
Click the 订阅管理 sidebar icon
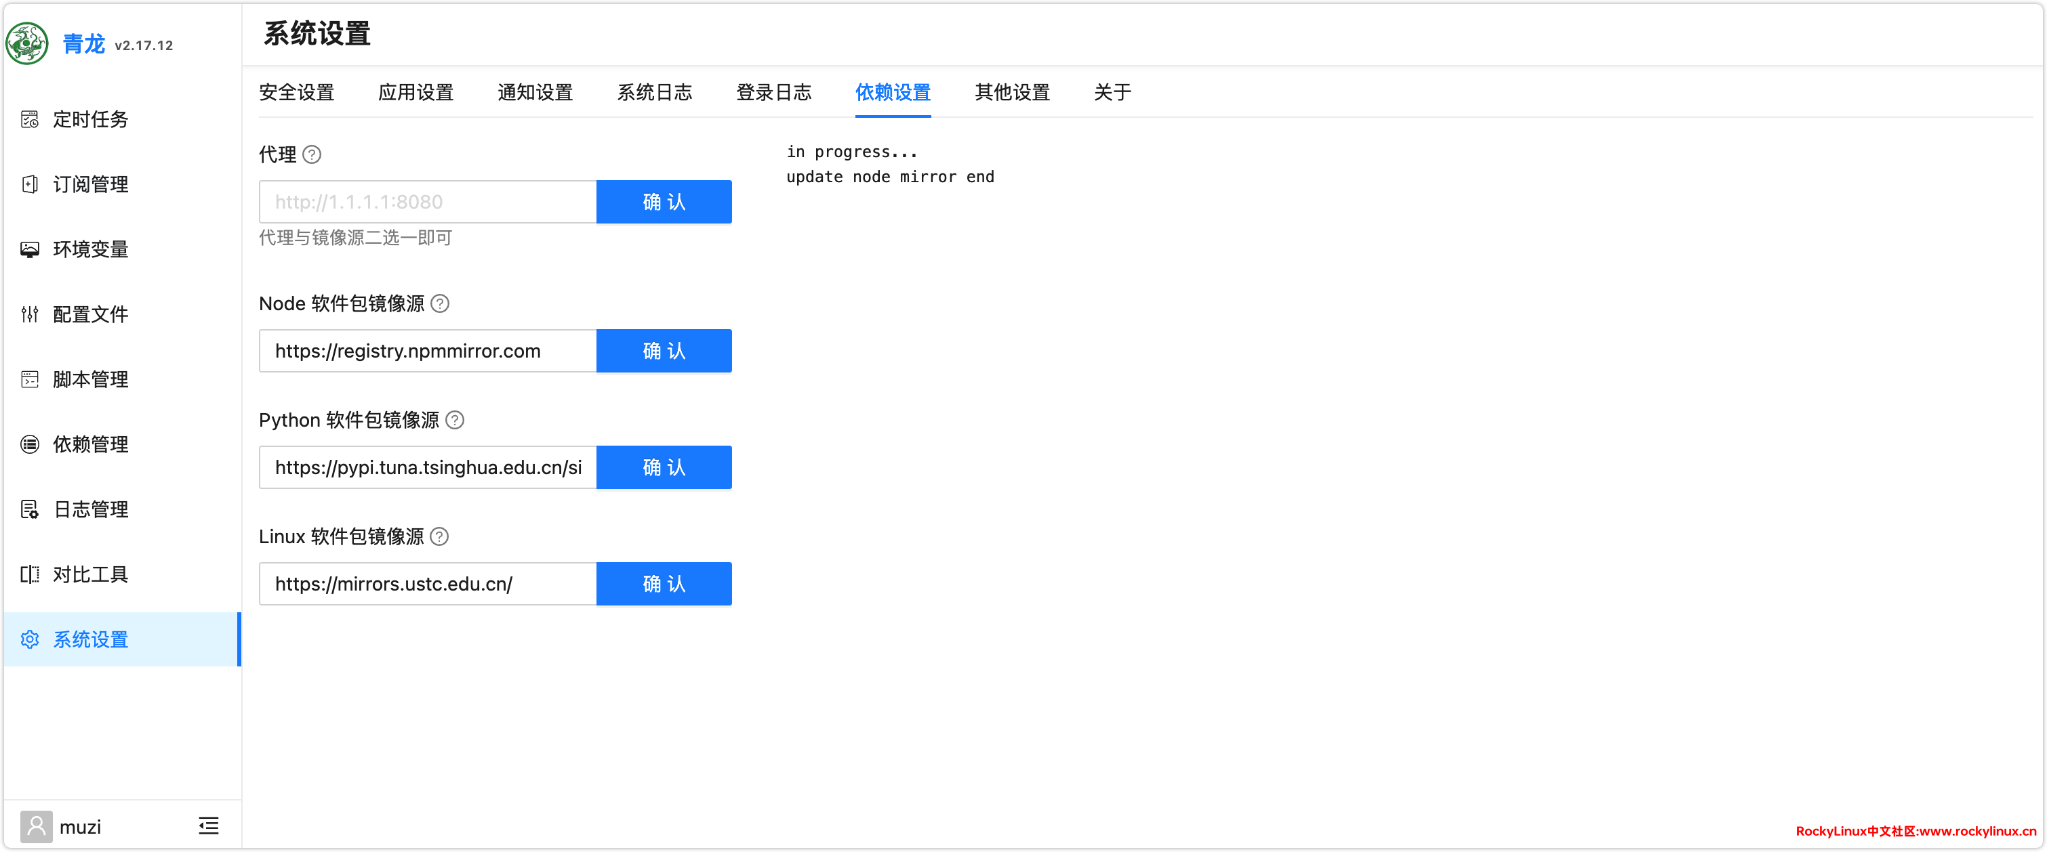(x=29, y=184)
